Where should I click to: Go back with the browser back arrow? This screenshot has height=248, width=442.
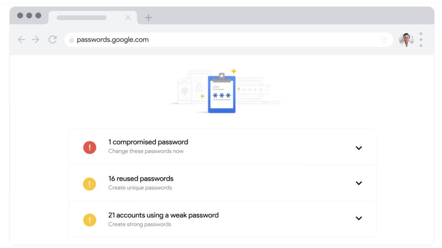pos(21,40)
